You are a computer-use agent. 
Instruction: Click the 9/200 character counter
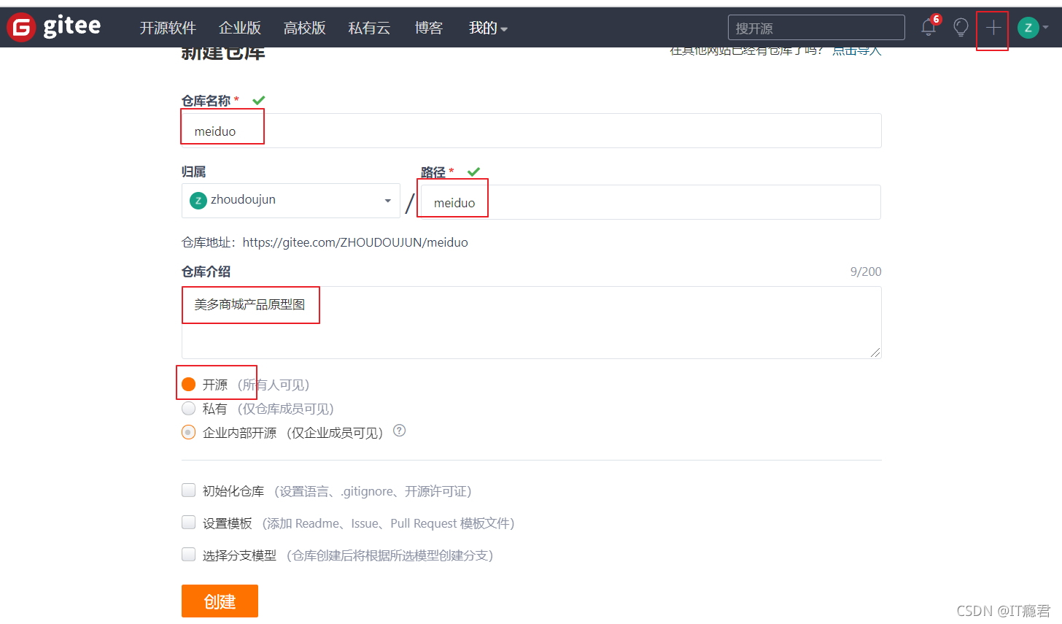(x=866, y=271)
